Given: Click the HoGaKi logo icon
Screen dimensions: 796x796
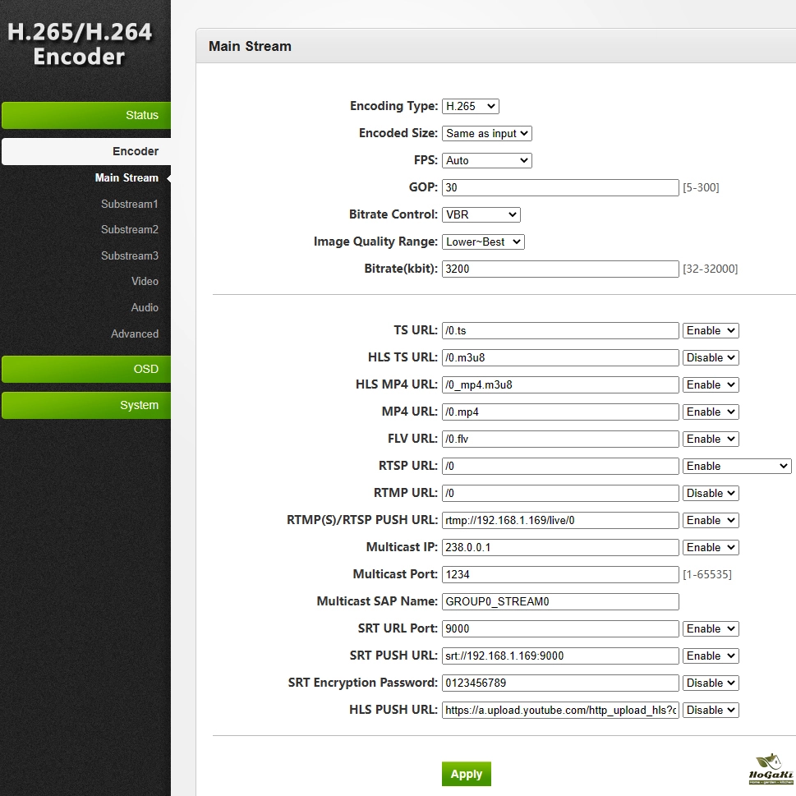Looking at the screenshot, I should (x=771, y=769).
